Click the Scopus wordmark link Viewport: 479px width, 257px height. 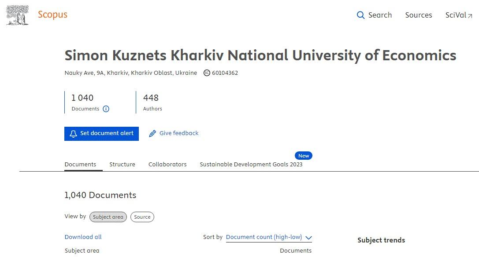[x=52, y=15]
